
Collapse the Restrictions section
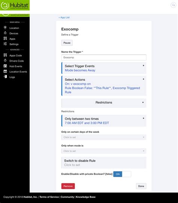click(x=104, y=103)
